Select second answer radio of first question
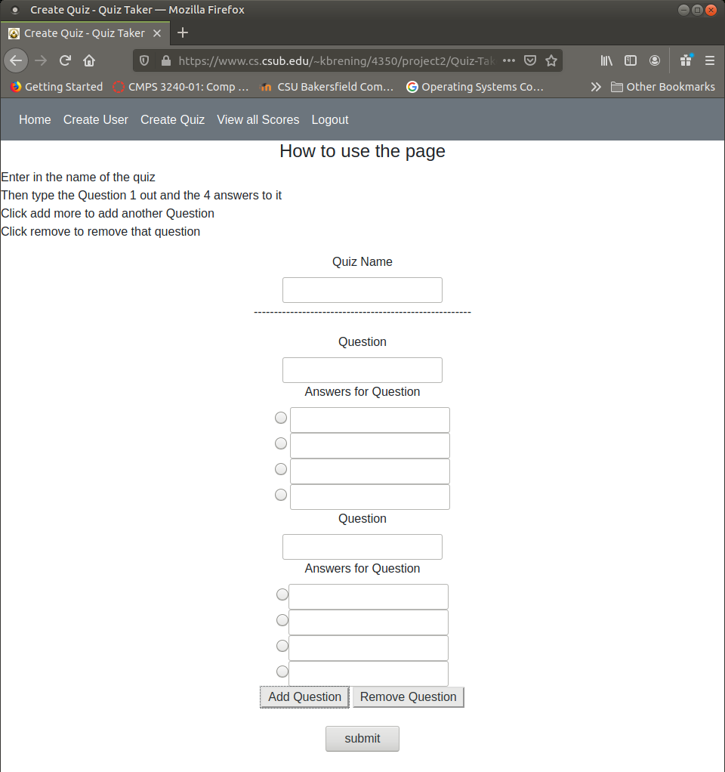Image resolution: width=725 pixels, height=772 pixels. tap(280, 443)
